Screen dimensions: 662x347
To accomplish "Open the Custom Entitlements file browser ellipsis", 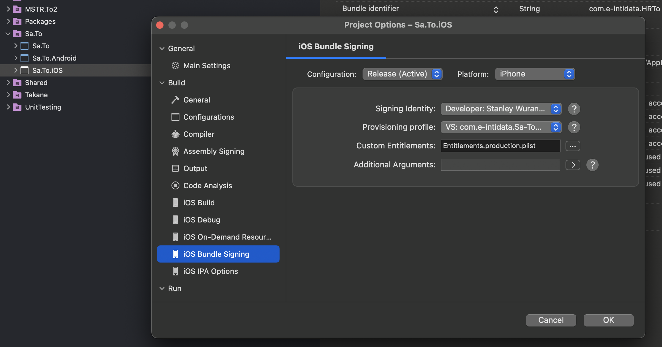I will (x=573, y=146).
